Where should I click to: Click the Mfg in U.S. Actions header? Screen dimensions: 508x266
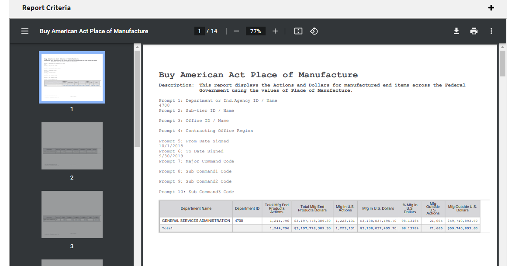[345, 208]
